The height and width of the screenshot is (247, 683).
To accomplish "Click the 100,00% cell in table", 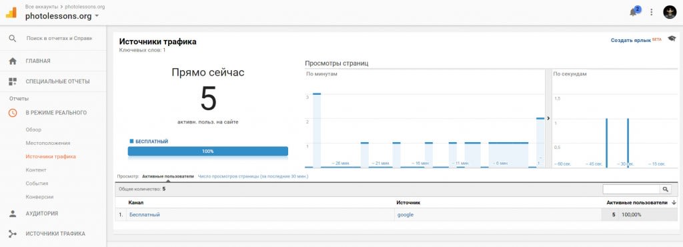I will click(x=631, y=215).
